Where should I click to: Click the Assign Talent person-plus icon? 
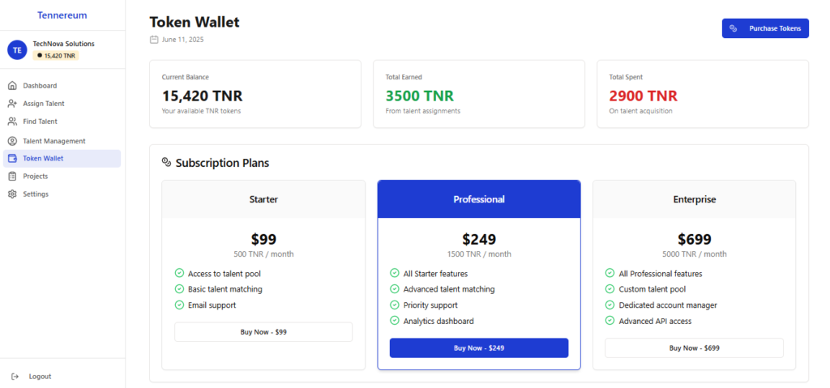[13, 104]
